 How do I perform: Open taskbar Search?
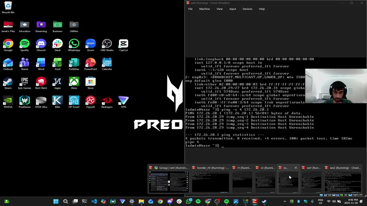pyautogui.click(x=65, y=201)
